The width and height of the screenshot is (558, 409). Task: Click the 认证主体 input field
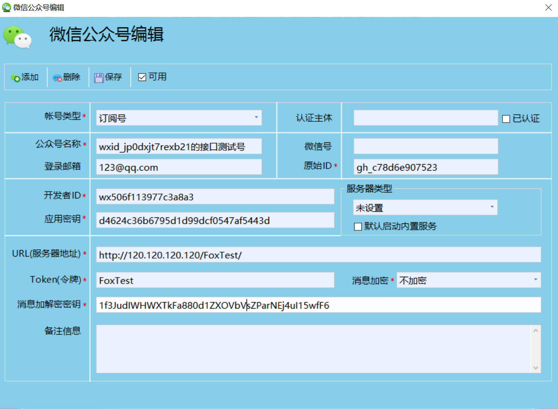tap(426, 118)
